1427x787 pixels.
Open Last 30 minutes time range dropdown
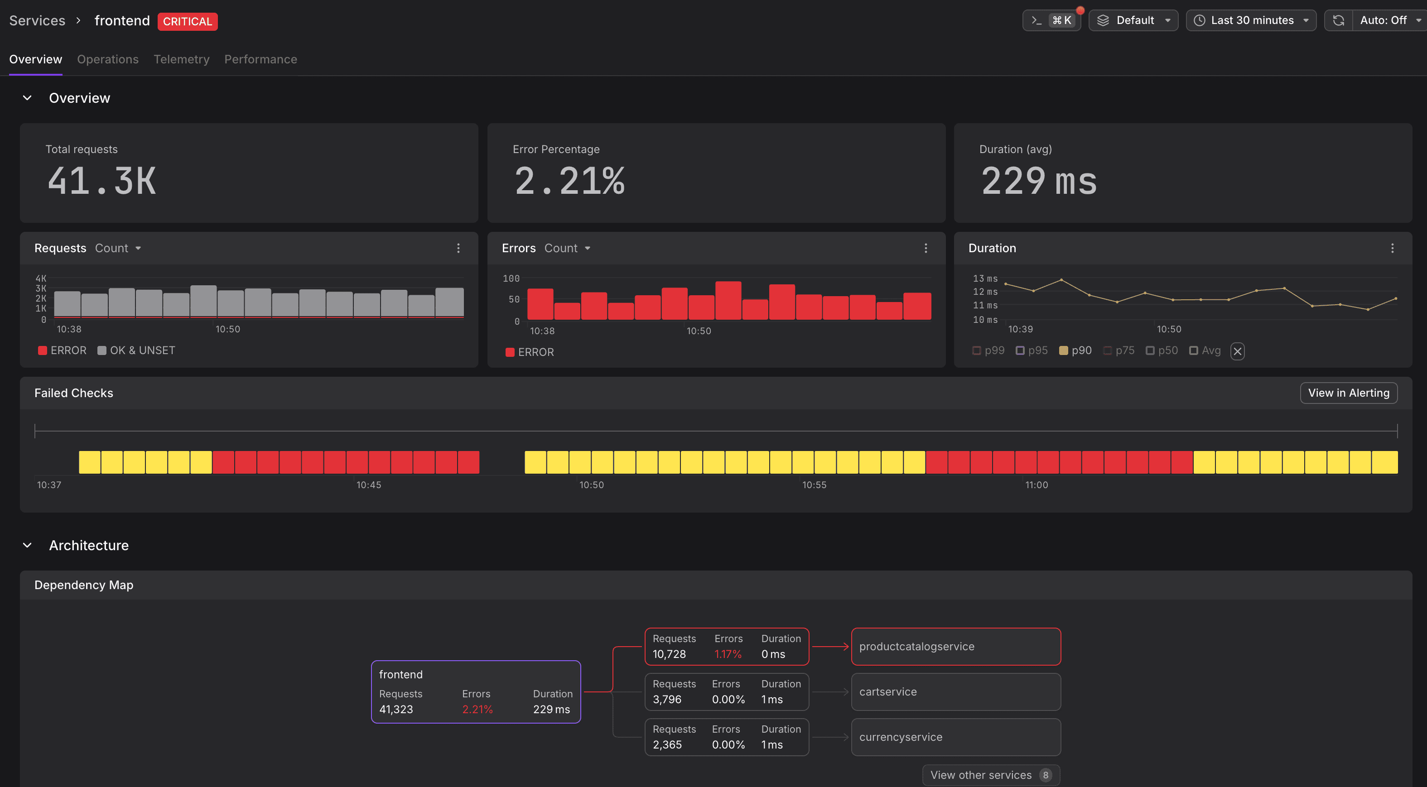[x=1251, y=20]
